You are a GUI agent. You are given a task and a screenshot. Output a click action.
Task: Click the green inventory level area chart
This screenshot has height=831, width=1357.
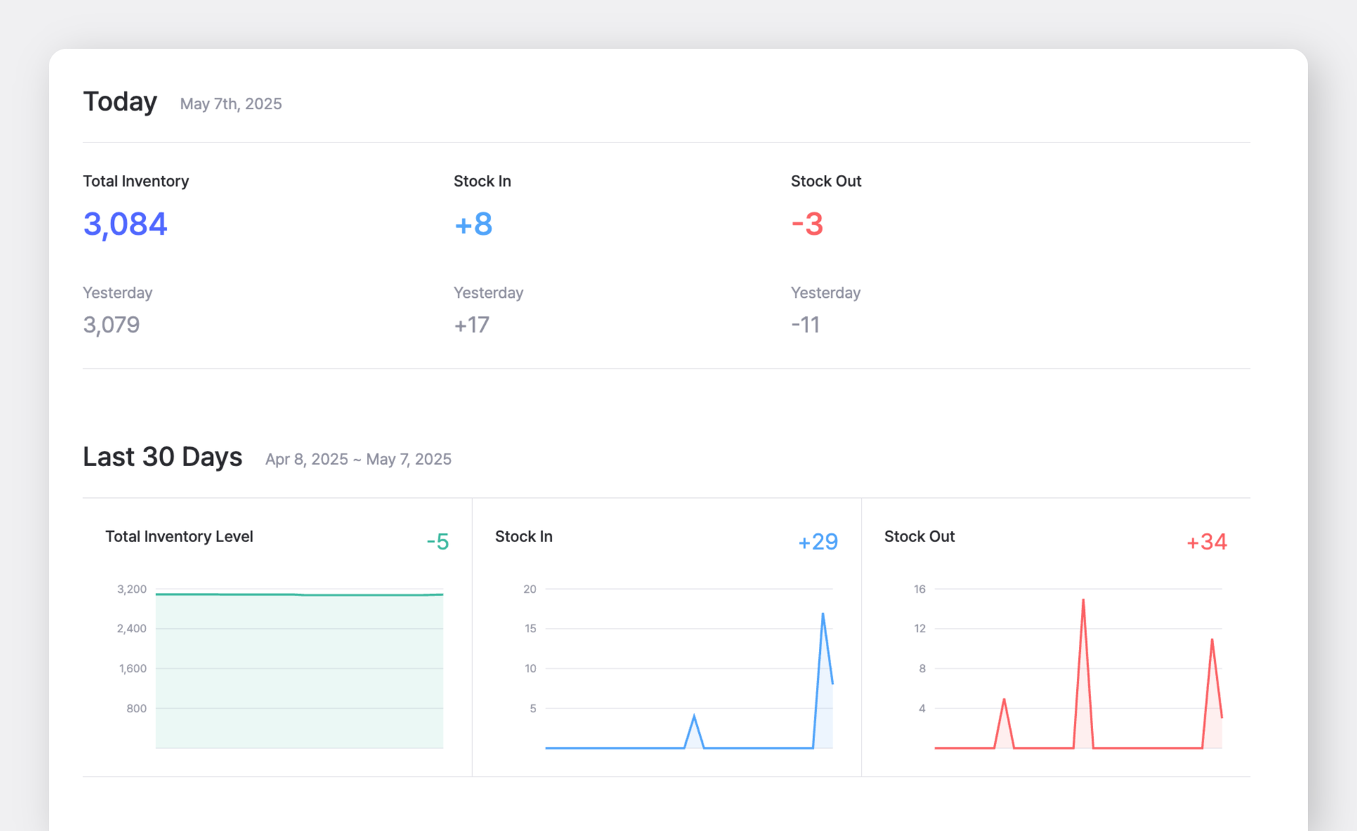(x=299, y=672)
